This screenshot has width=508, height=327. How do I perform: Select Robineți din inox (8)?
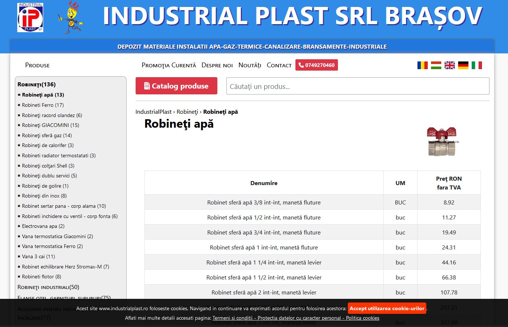pos(44,196)
